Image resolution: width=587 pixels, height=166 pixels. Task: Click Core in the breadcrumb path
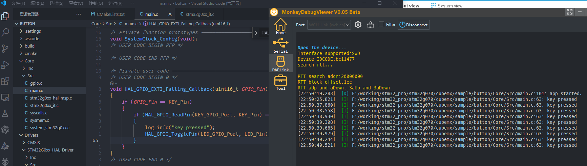click(x=96, y=24)
